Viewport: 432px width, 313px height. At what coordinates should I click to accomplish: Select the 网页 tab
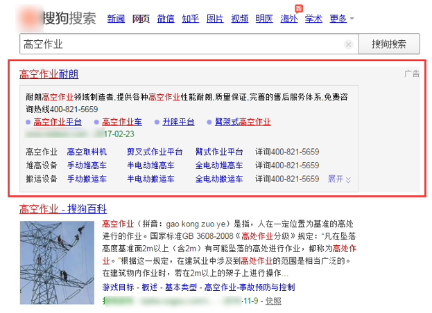[141, 19]
